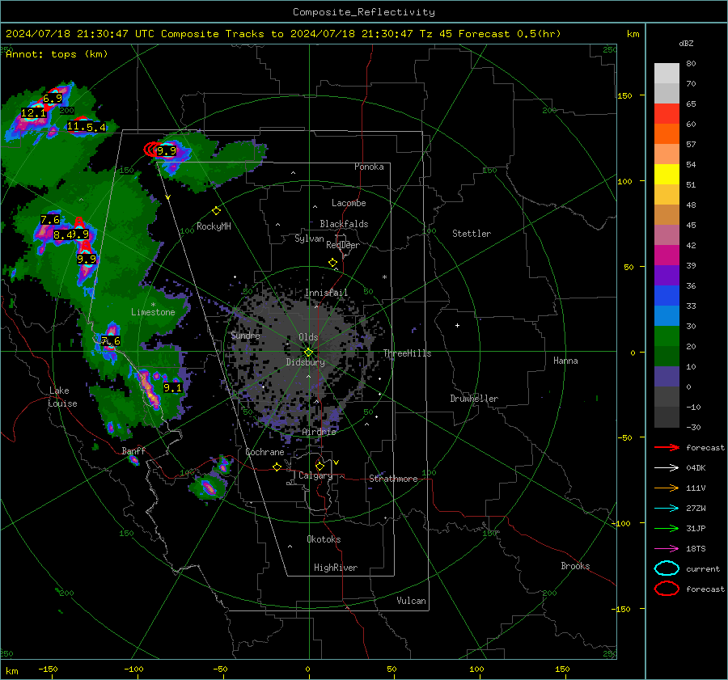This screenshot has width=728, height=680.
Task: Click the Brooks label
Action: click(575, 566)
